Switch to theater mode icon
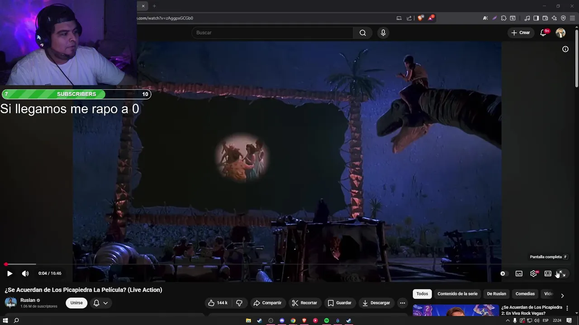Image resolution: width=579 pixels, height=325 pixels. (x=548, y=274)
